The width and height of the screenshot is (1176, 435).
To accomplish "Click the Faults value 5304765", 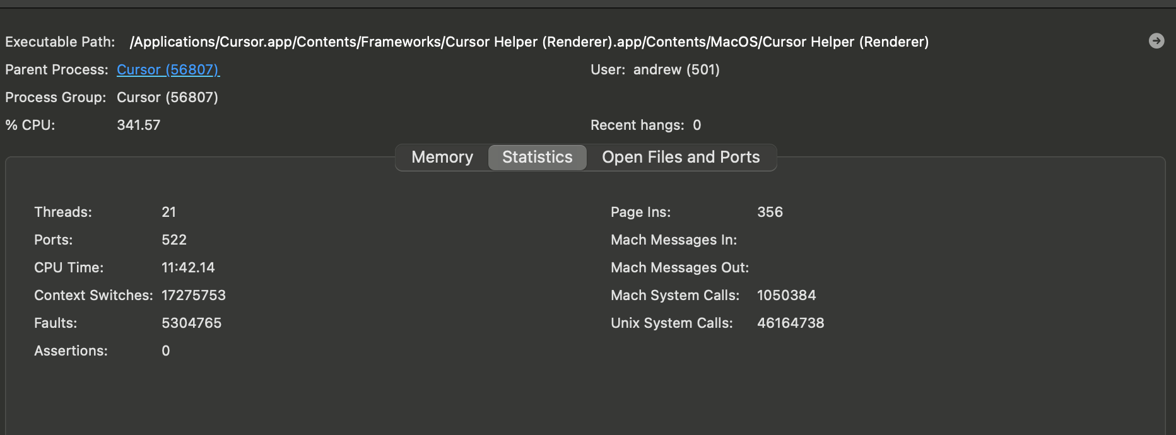I will click(x=191, y=323).
